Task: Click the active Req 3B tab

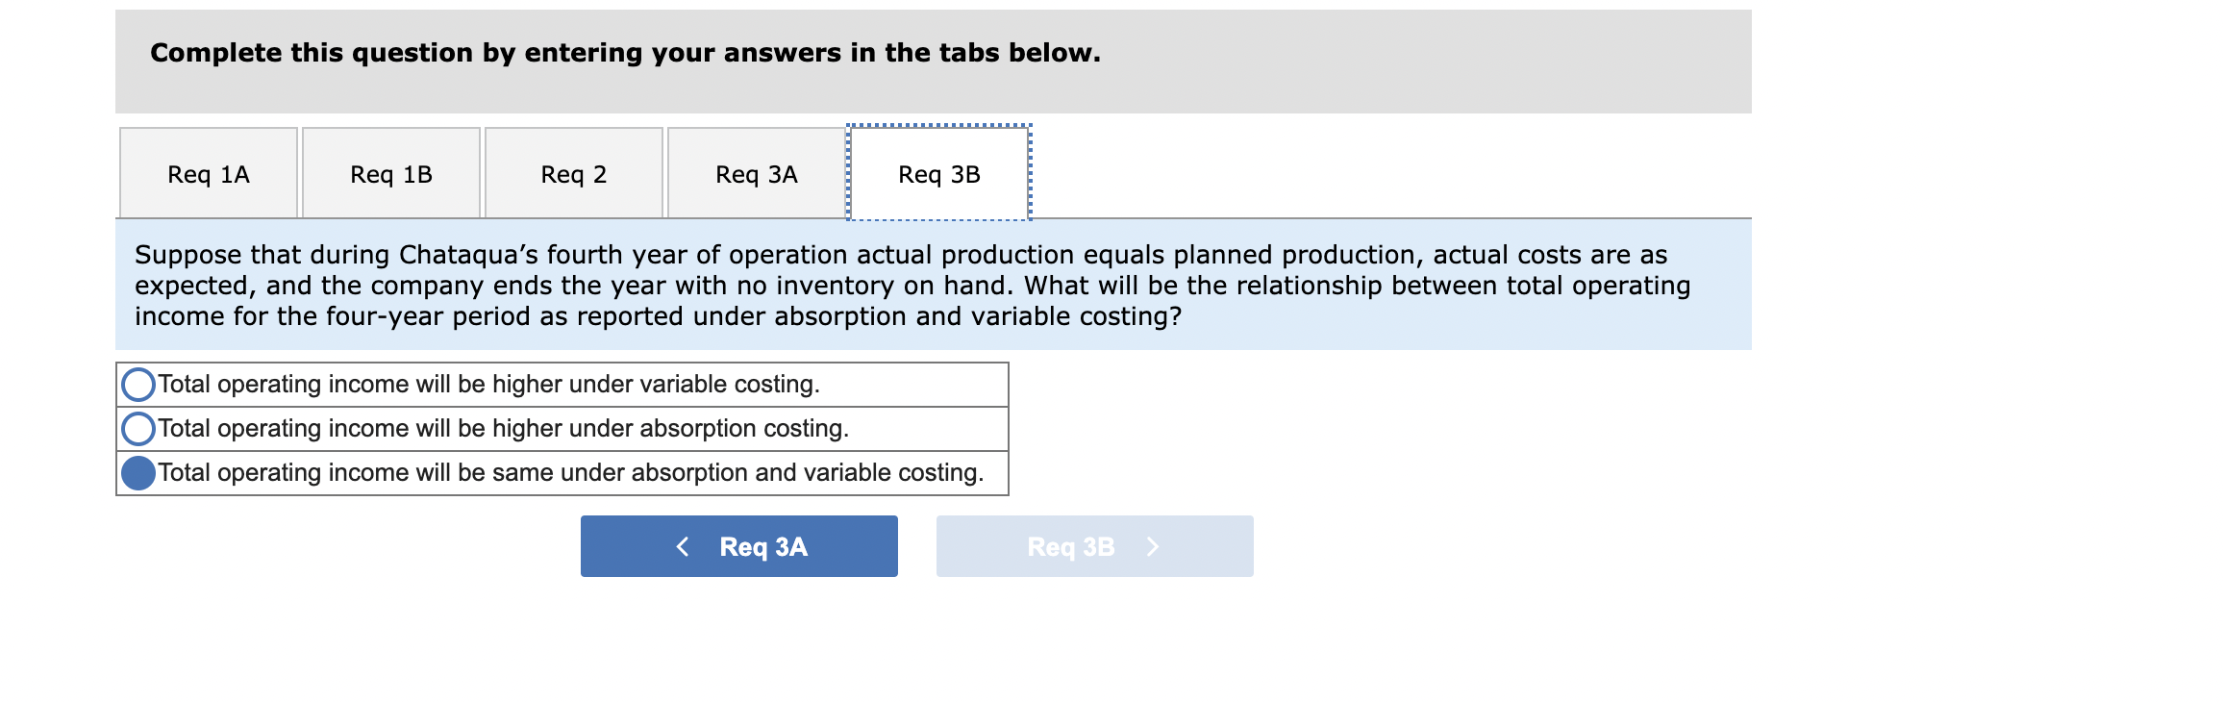Action: [x=937, y=173]
